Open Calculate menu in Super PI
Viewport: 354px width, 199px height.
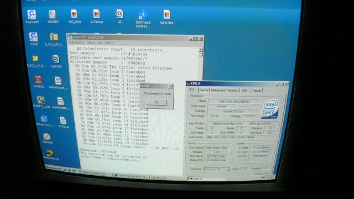coord(76,43)
